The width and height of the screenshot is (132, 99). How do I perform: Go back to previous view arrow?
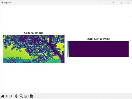(x=7, y=96)
